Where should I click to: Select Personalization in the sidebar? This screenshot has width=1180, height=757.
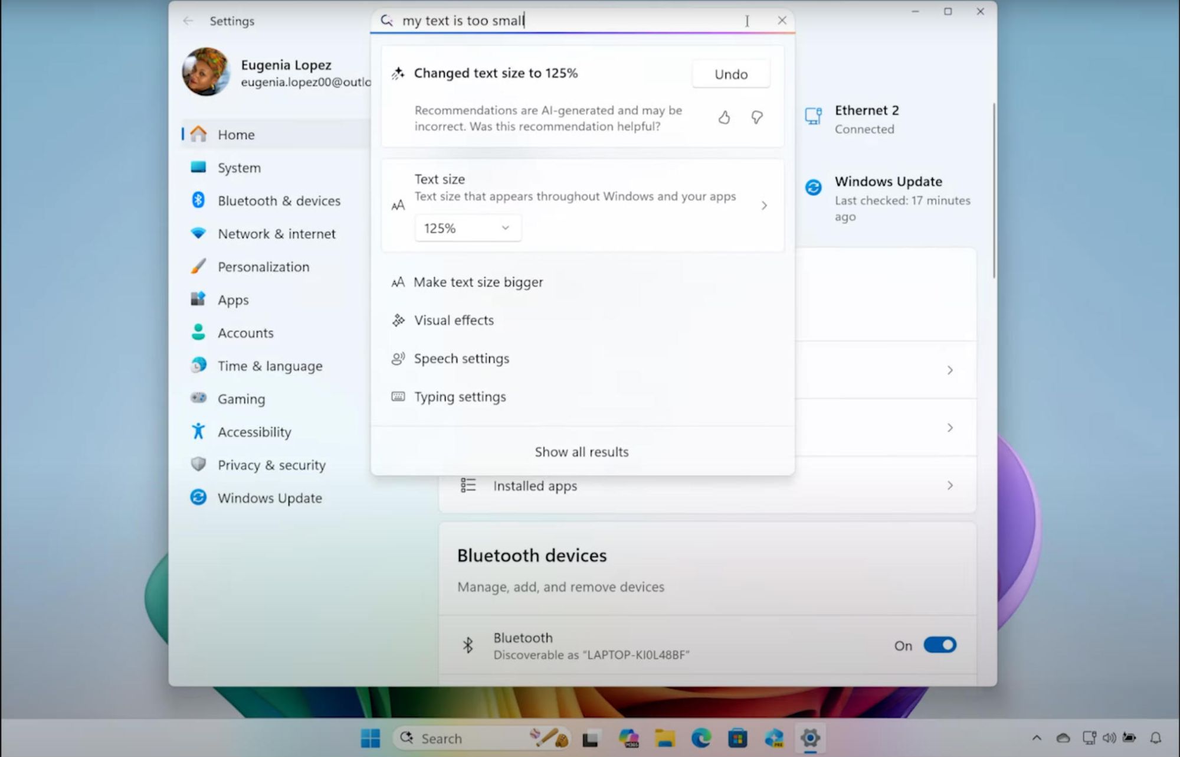point(263,266)
